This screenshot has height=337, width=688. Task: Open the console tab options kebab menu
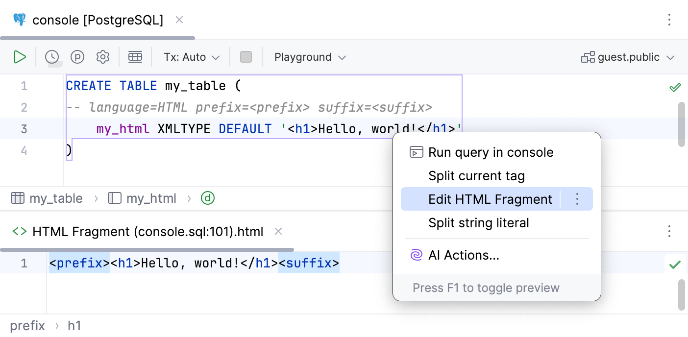(x=669, y=20)
